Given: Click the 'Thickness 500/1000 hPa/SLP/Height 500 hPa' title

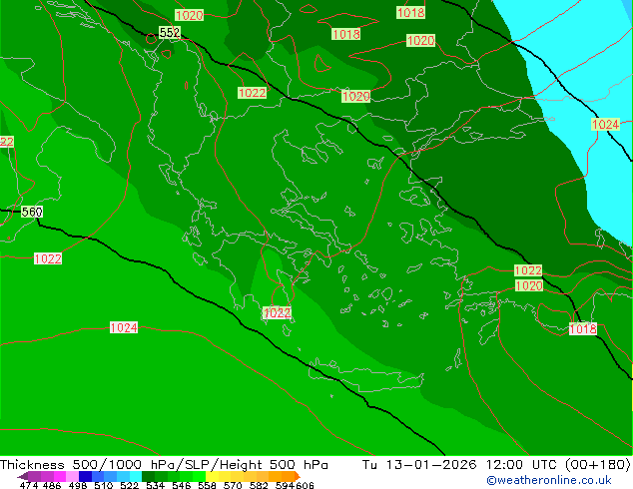Looking at the screenshot, I should pyautogui.click(x=164, y=465).
